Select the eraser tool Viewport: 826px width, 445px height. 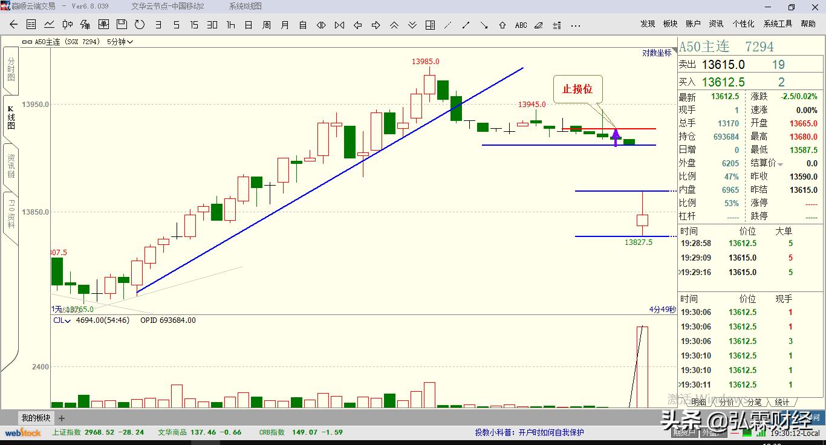click(x=539, y=25)
